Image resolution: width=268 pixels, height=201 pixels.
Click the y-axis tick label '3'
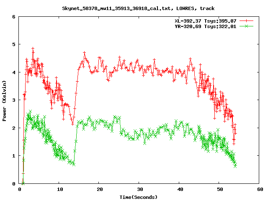click(14, 100)
